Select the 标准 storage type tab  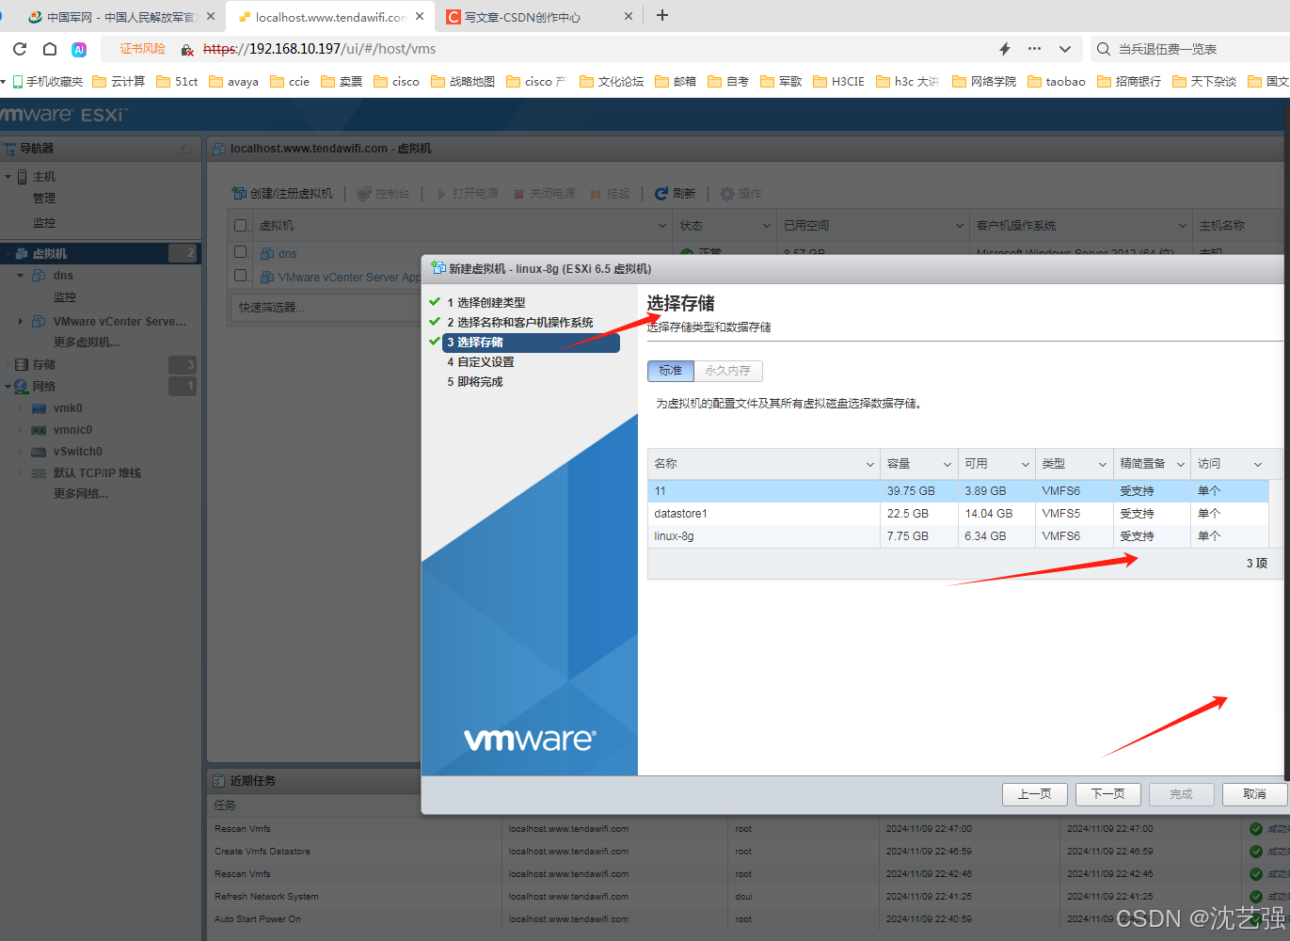(x=671, y=371)
